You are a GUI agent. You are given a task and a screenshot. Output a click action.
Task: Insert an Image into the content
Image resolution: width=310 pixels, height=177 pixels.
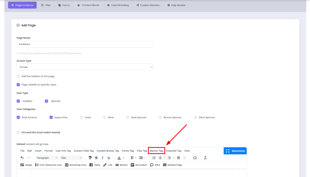[26, 165]
